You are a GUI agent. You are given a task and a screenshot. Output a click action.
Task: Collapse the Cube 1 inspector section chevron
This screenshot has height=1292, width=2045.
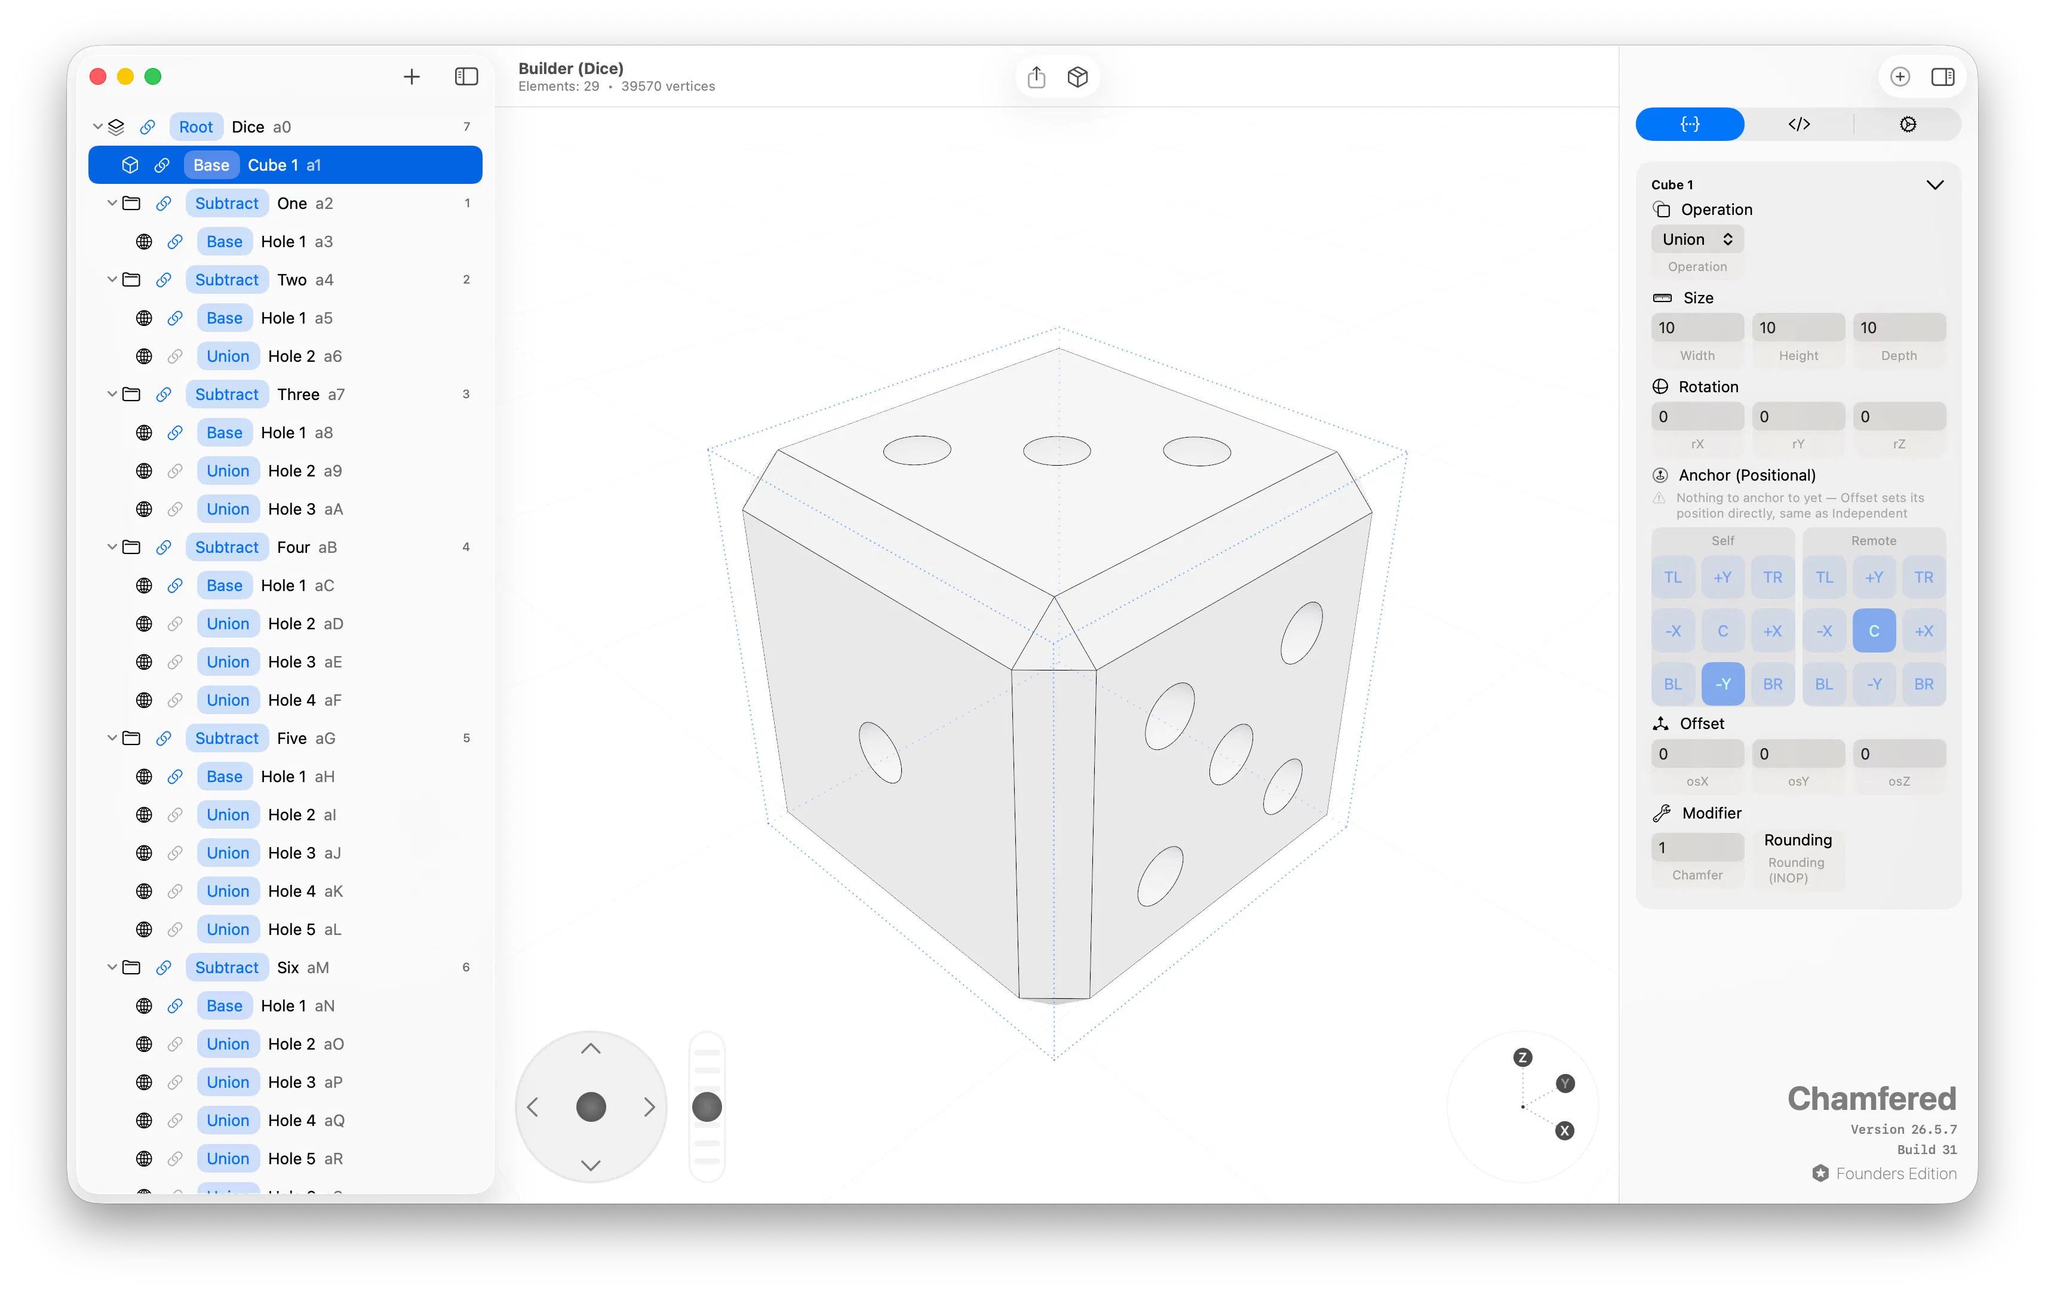click(1935, 184)
